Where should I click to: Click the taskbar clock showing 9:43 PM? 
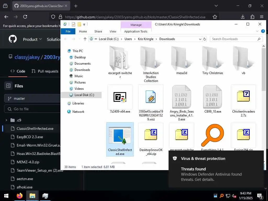coord(245,196)
